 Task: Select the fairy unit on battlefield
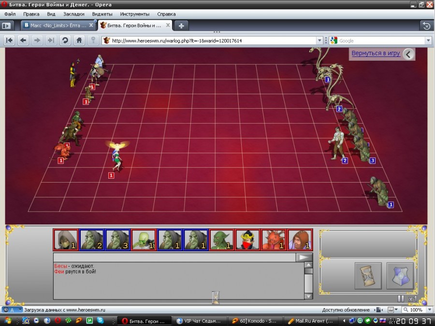click(x=117, y=156)
